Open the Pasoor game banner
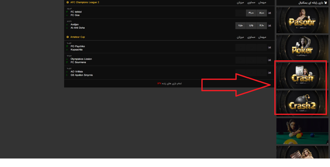Image resolution: width=330 pixels, height=167 pixels. tap(302, 20)
